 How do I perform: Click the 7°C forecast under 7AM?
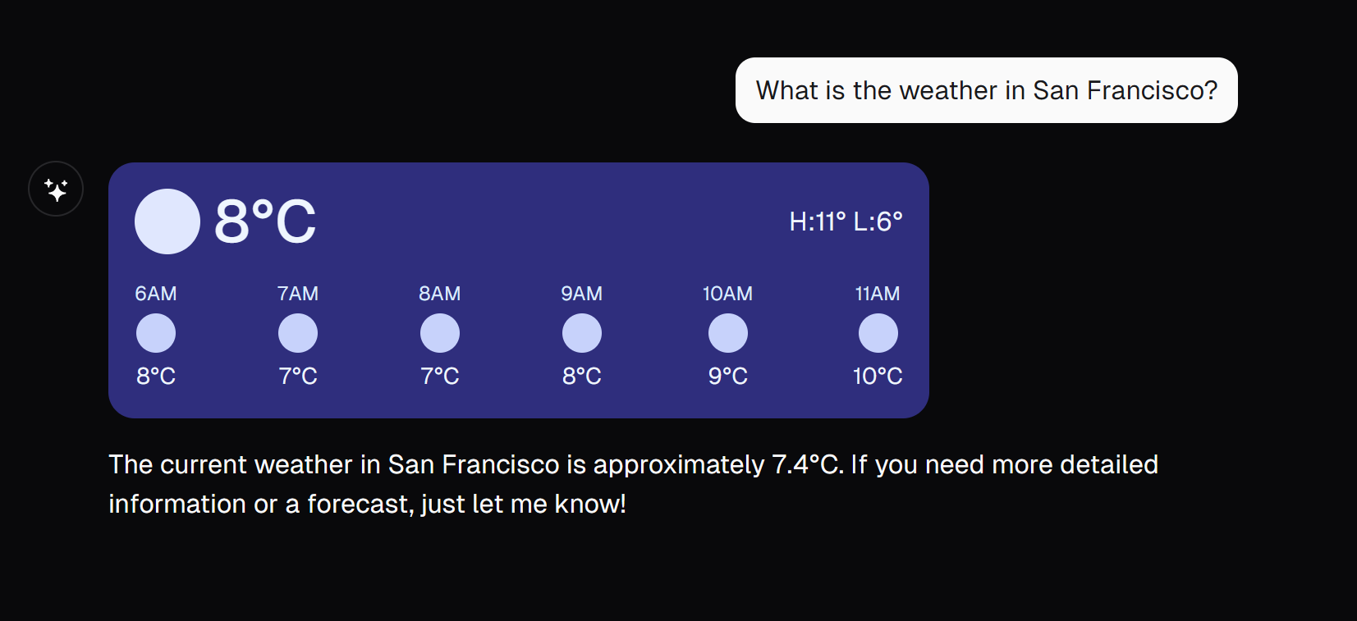click(298, 376)
